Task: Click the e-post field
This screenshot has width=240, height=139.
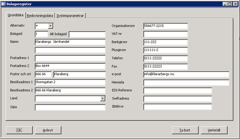Action: click(x=186, y=74)
